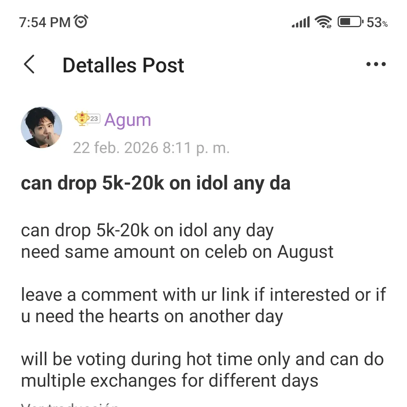Image resolution: width=407 pixels, height=407 pixels.
Task: Tap the "multiple exchanges for different days" line
Action: [170, 381]
